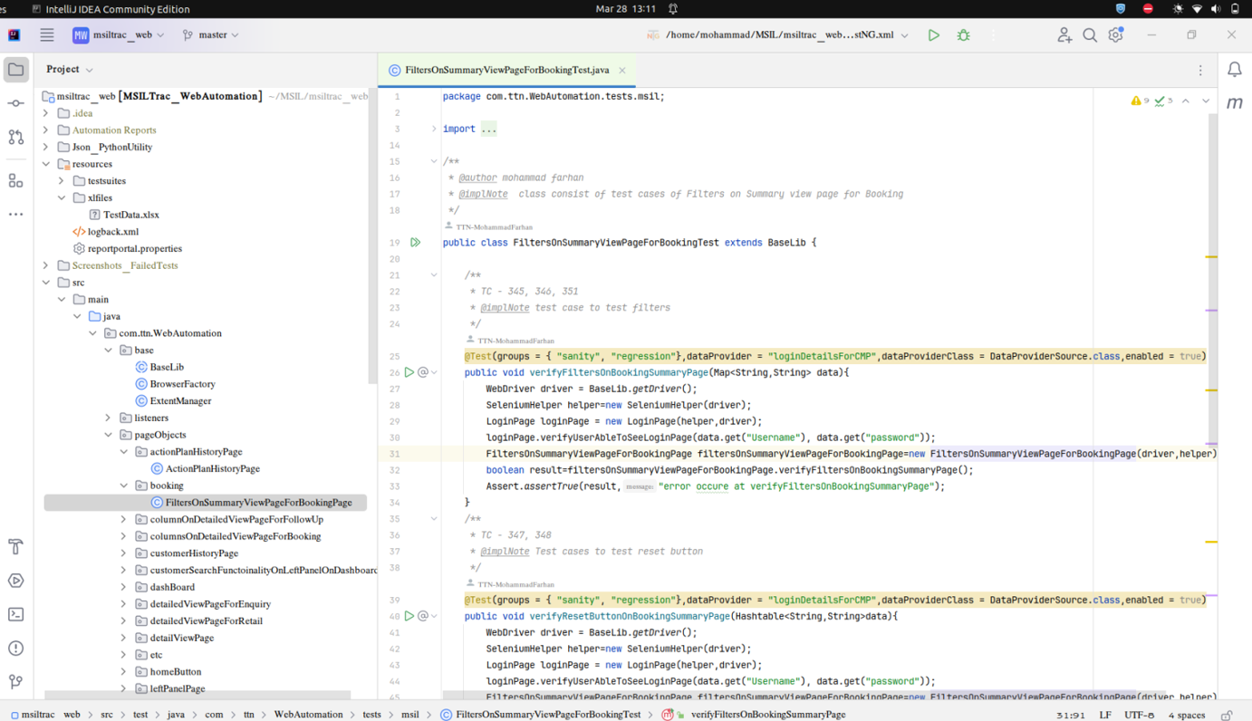Viewport: 1252px width, 721px height.
Task: Run the test from the gutter icon on line 26
Action: [x=409, y=371]
